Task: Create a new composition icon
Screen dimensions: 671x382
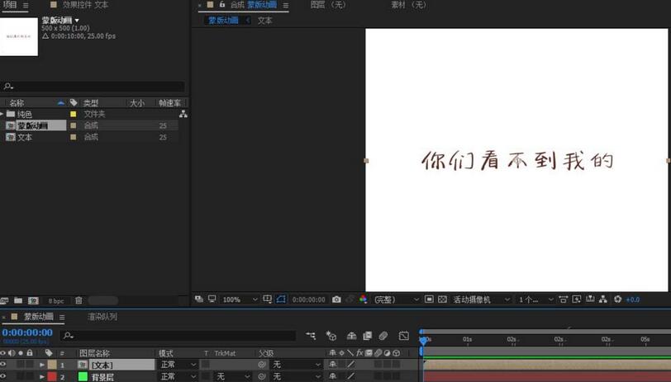Action: pos(33,300)
